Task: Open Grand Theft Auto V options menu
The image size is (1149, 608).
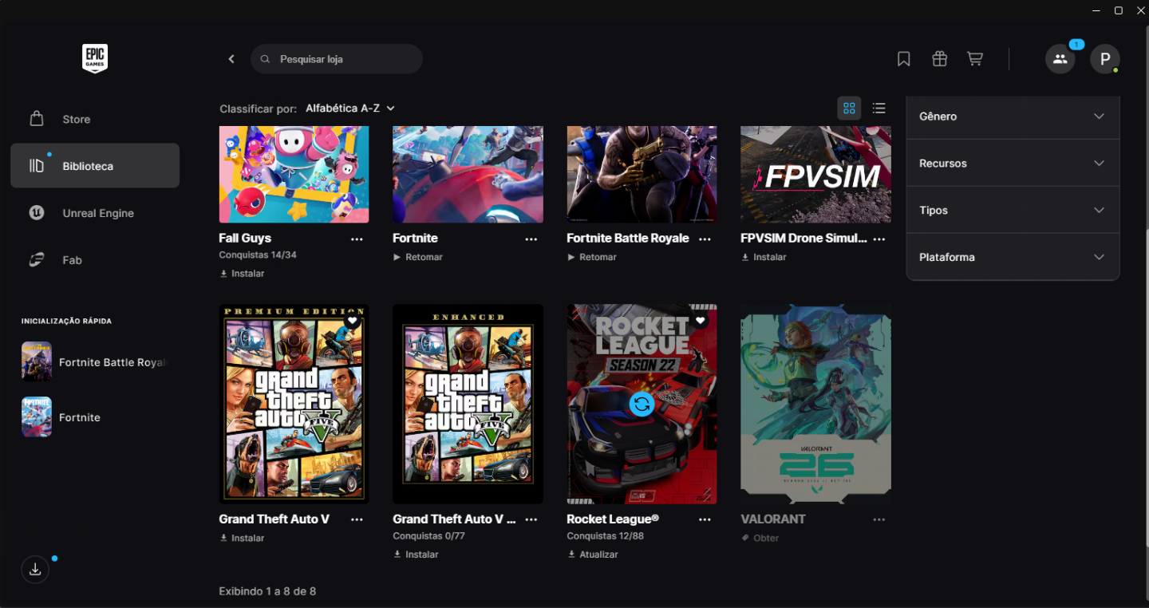Action: (x=357, y=519)
